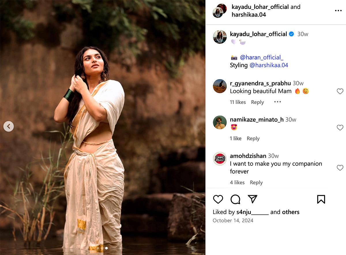346x255 pixels.
Task: View the 11 likes on first comment
Action: 238,102
